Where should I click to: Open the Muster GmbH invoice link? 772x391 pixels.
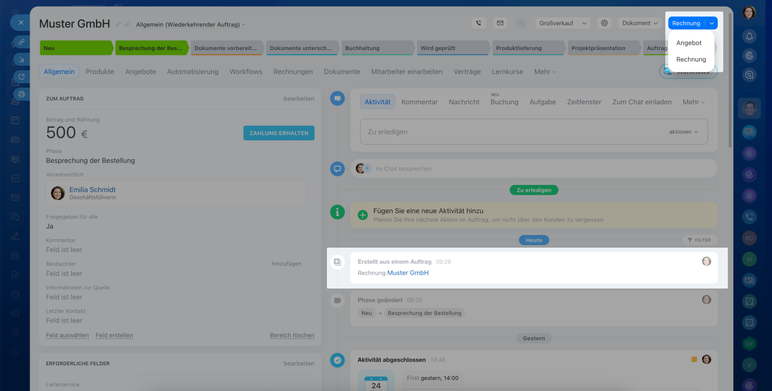click(x=408, y=273)
